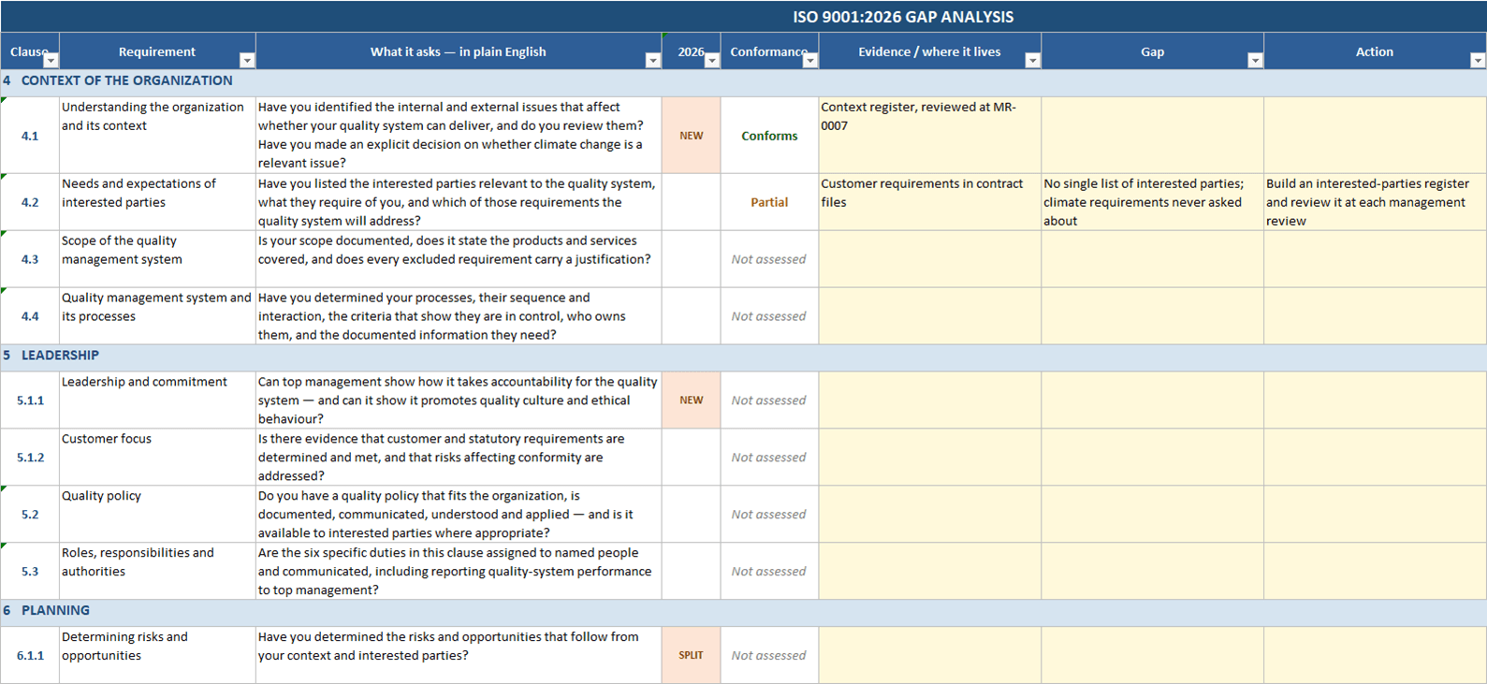The height and width of the screenshot is (684, 1487).
Task: Select 'Have you determined the risks' description cell
Action: (459, 656)
